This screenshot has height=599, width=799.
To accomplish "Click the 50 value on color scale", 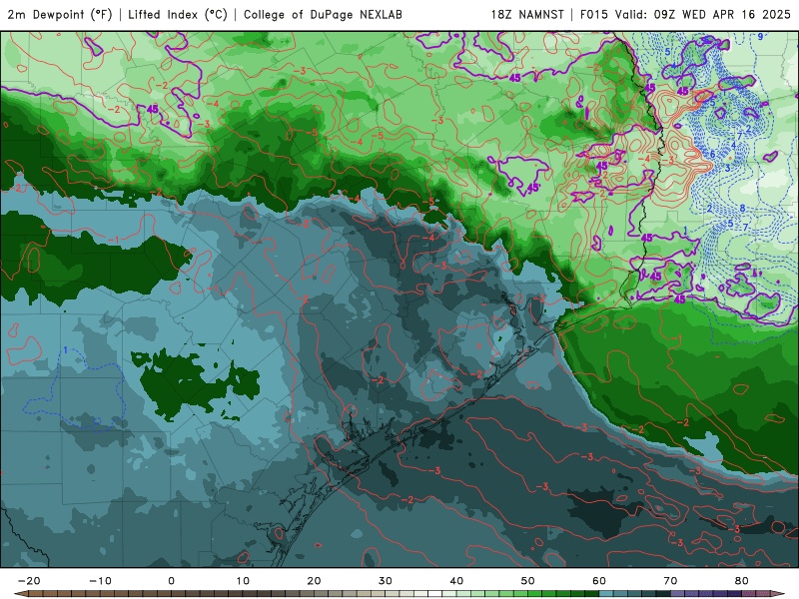I will point(528,581).
